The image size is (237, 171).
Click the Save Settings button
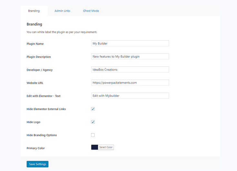[37, 164]
